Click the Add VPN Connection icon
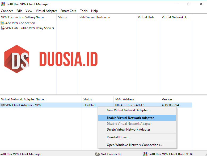This screenshot has height=156, width=207. point(2,23)
